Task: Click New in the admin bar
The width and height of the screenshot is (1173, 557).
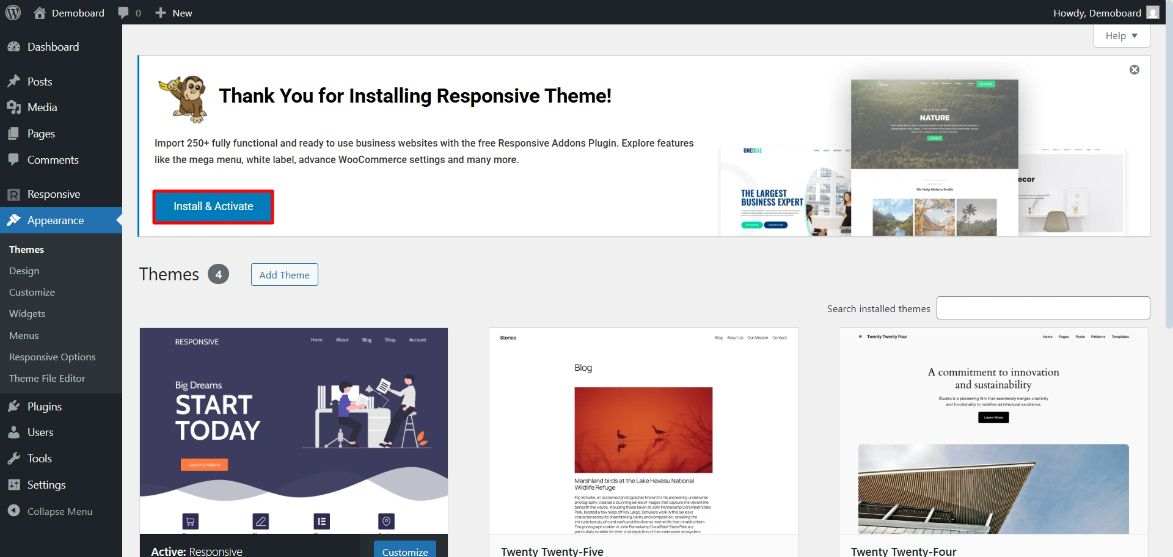Action: coord(182,13)
